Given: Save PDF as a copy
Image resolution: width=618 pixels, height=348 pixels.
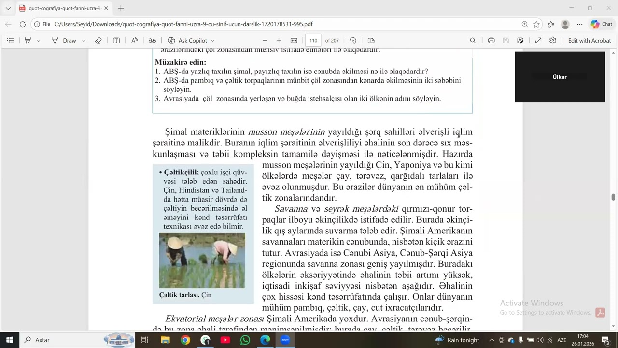Looking at the screenshot, I should (520, 41).
